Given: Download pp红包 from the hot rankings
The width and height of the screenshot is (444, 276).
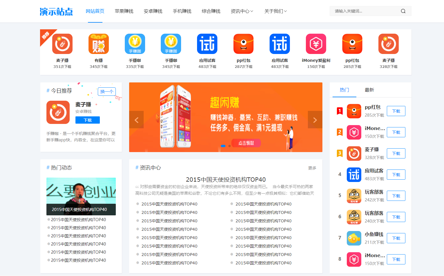Looking at the screenshot, I should click(x=396, y=111).
